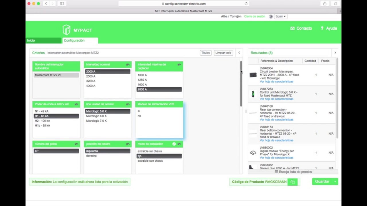The image size is (367, 206).
Task: Click the Safari address bar
Action: [x=183, y=4]
